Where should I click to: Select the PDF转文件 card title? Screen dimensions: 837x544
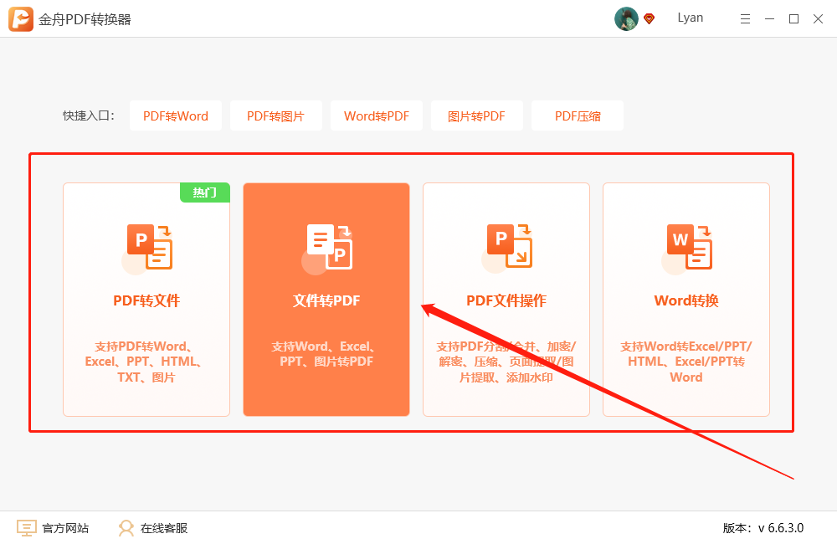point(146,300)
